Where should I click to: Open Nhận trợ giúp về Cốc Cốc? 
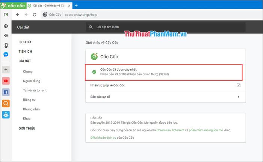(x=166, y=85)
